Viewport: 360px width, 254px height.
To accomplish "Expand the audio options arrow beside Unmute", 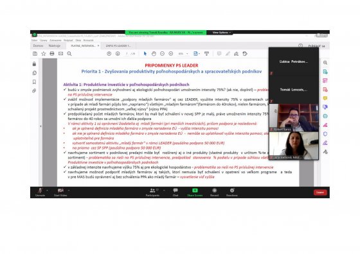I will 47,190.
